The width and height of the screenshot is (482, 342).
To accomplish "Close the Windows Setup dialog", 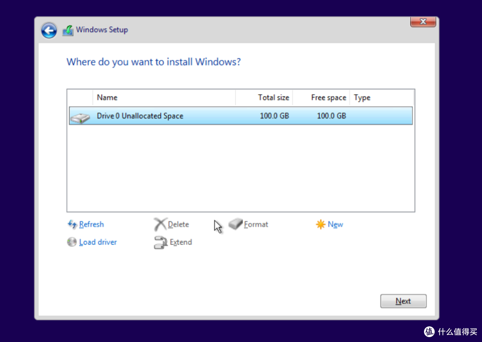I will pos(423,21).
